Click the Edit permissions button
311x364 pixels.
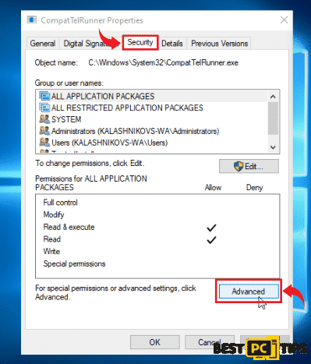click(249, 166)
